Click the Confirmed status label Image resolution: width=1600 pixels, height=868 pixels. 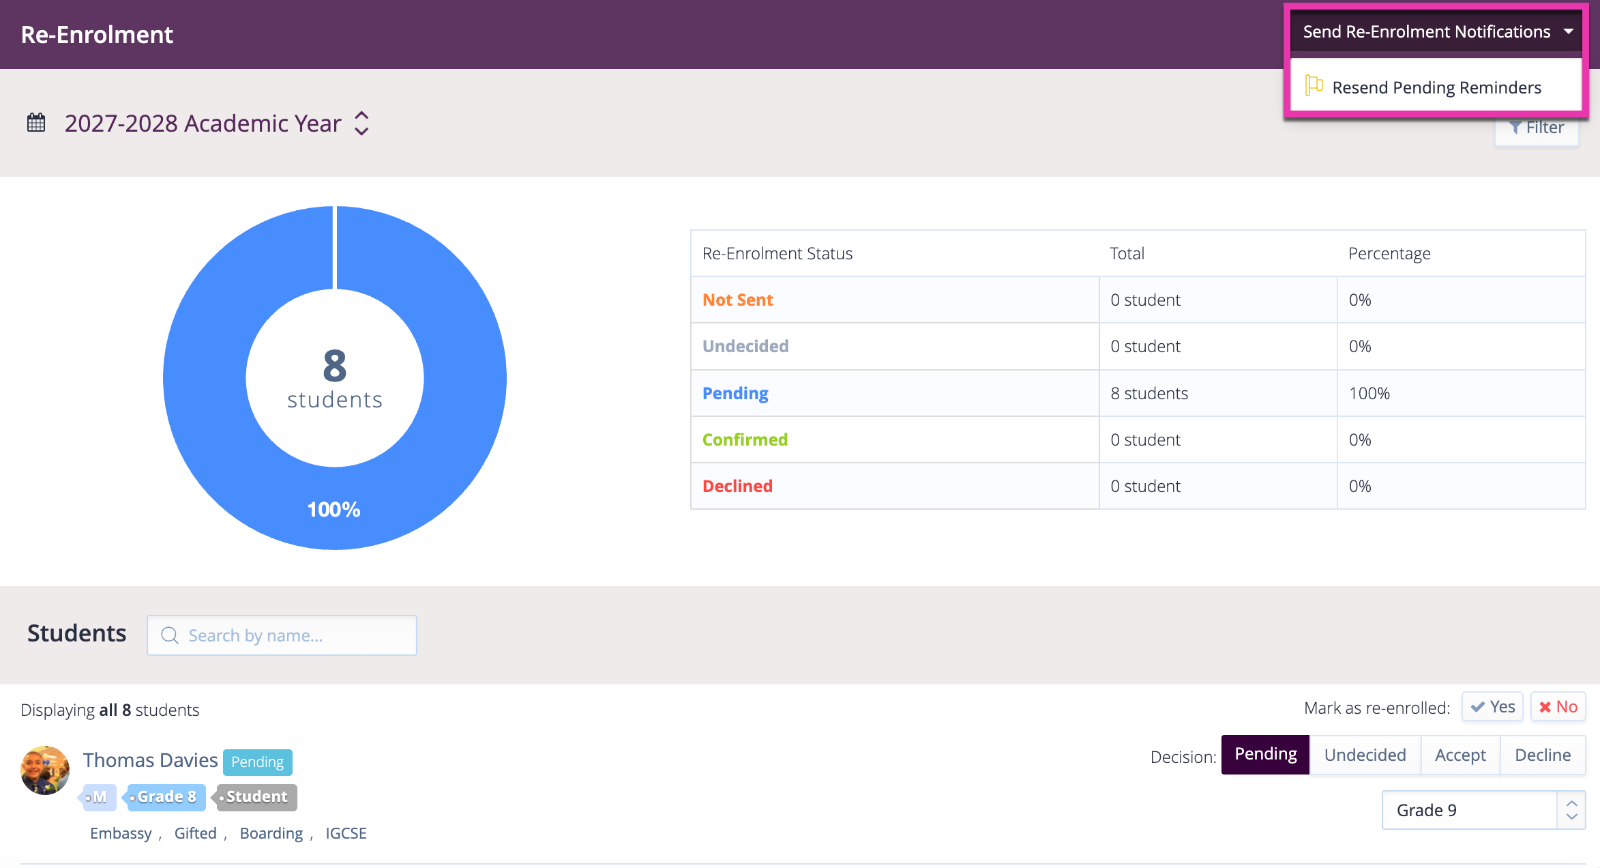pyautogui.click(x=745, y=439)
